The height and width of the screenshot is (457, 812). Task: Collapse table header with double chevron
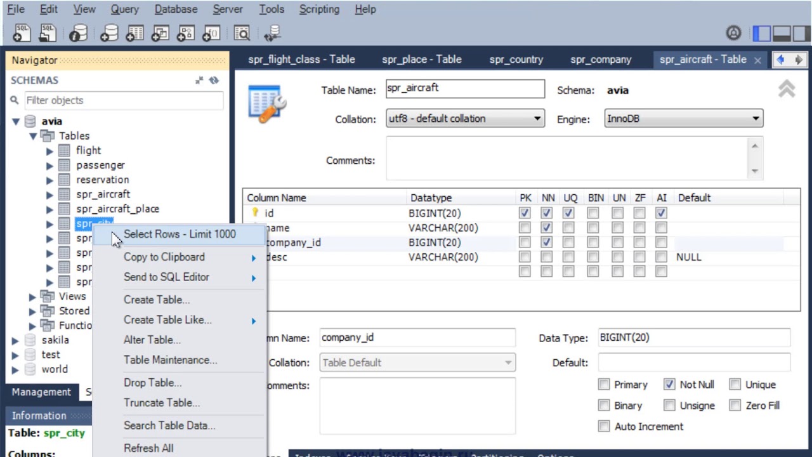787,89
